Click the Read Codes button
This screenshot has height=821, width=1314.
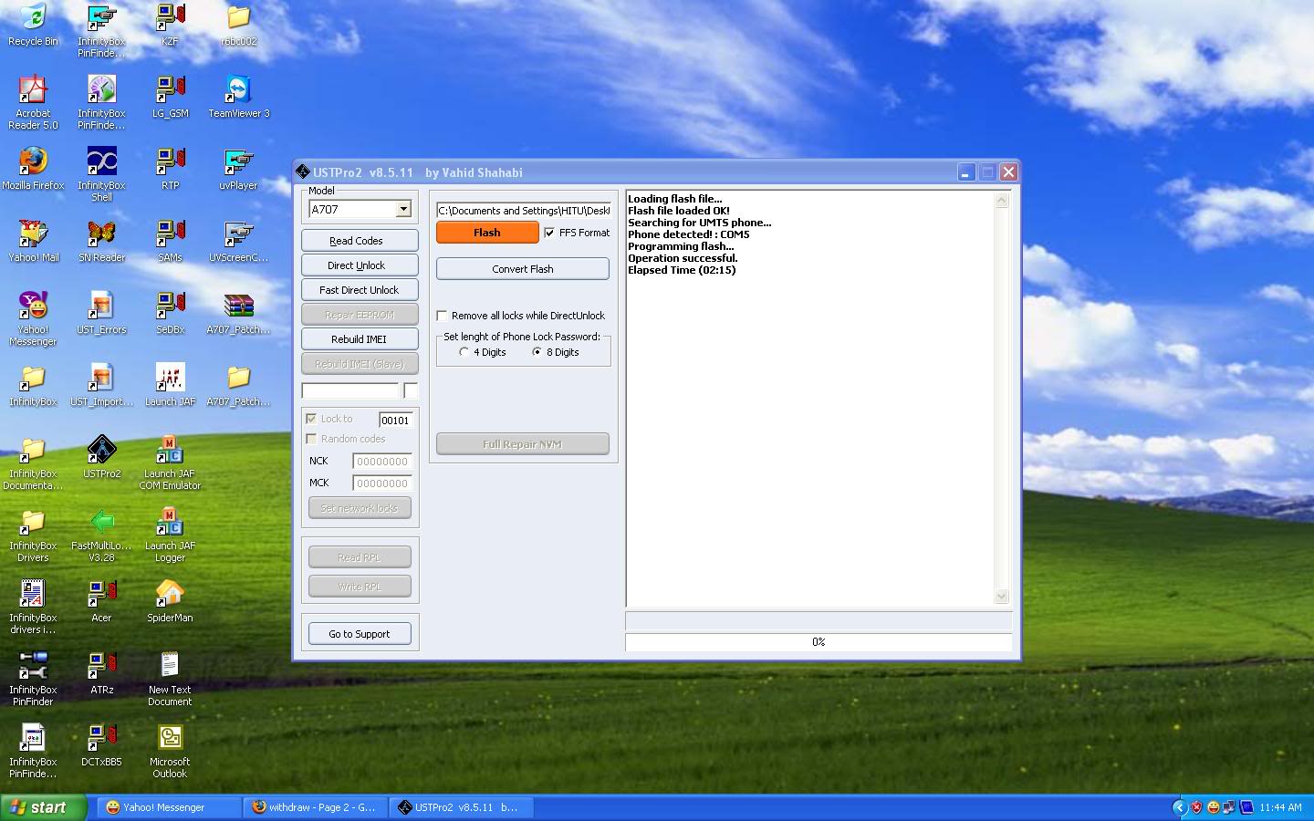359,241
